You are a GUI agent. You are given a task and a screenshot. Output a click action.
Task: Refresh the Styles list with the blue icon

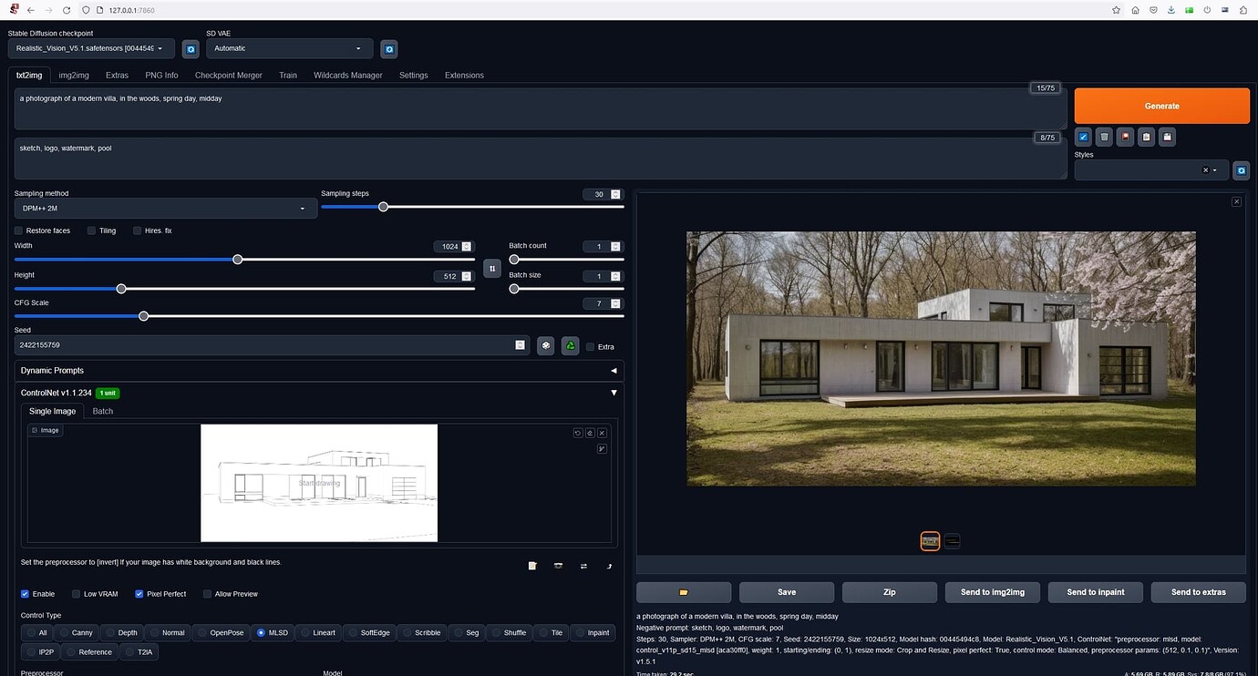coord(1241,169)
